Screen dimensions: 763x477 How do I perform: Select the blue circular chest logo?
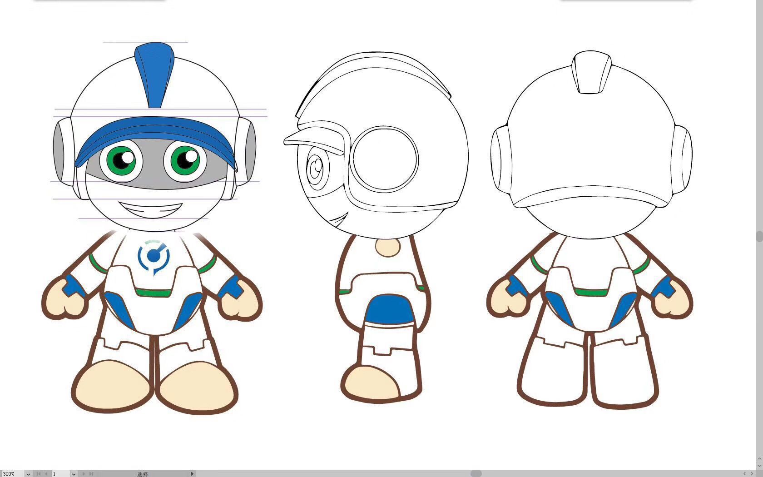[154, 257]
